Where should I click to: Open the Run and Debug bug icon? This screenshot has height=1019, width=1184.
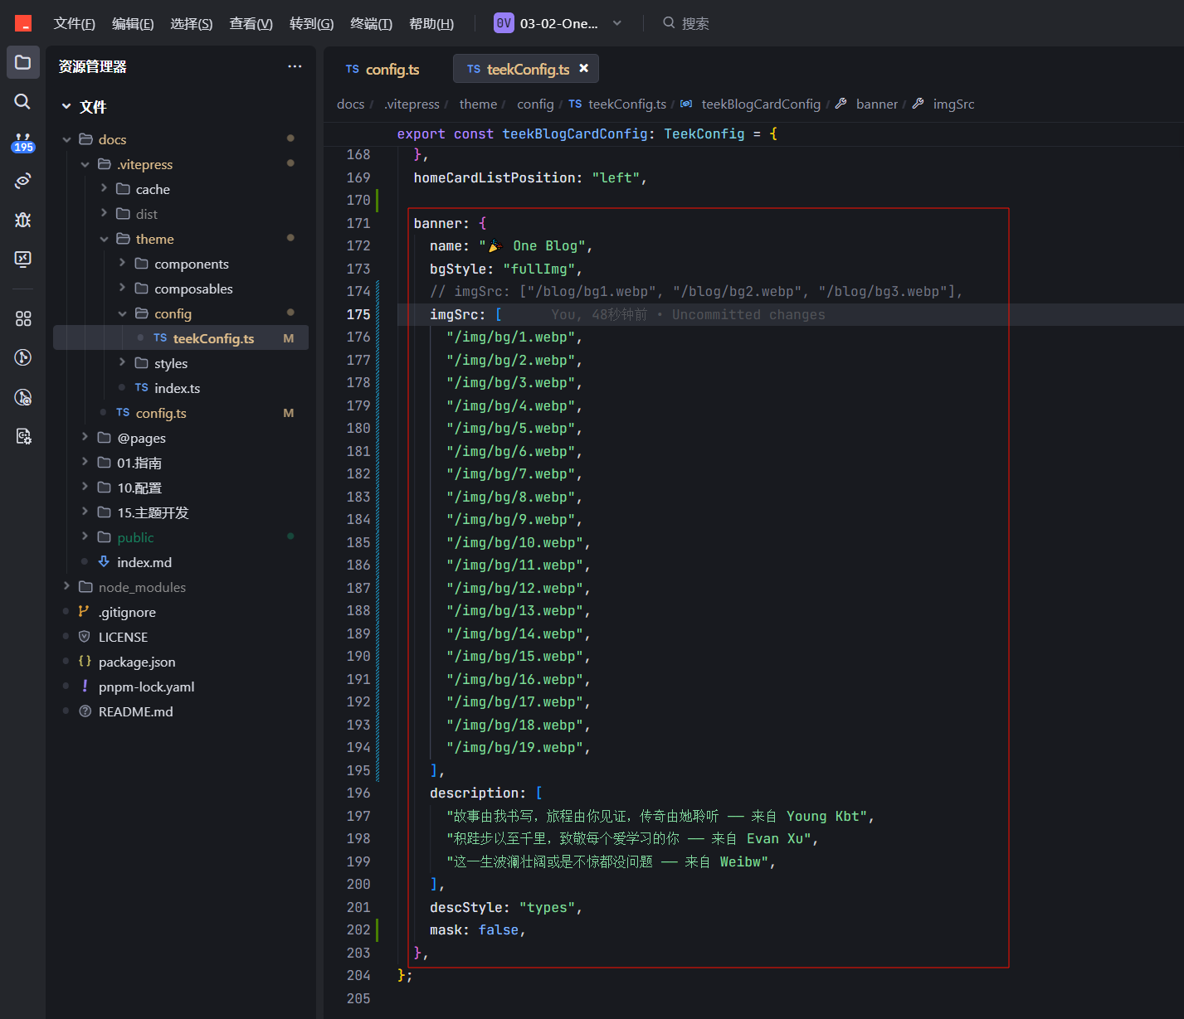pyautogui.click(x=23, y=220)
